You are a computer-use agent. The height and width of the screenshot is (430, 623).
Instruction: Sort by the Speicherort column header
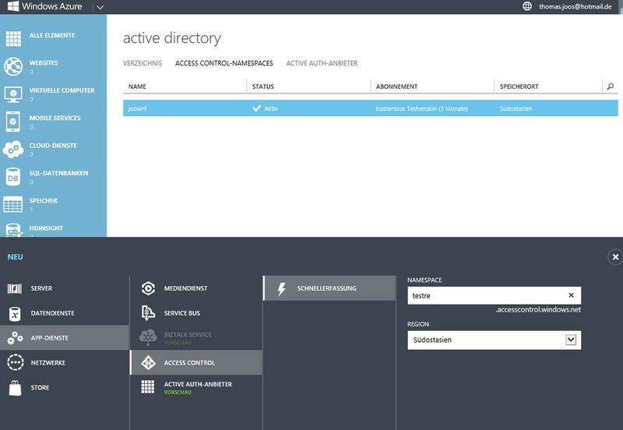(519, 86)
